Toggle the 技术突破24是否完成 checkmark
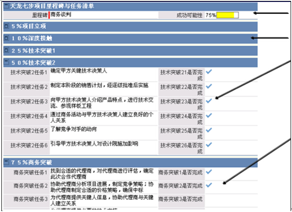This screenshot has width=292, height=212. pos(209,115)
